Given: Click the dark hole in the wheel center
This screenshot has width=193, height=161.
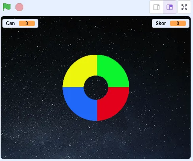Looking at the screenshot, I should coord(96,88).
